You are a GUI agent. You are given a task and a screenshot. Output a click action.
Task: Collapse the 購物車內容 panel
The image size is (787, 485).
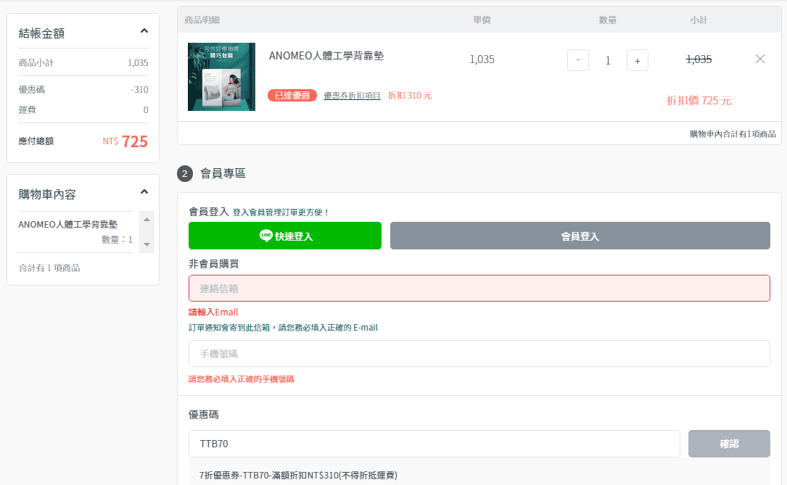tap(144, 192)
